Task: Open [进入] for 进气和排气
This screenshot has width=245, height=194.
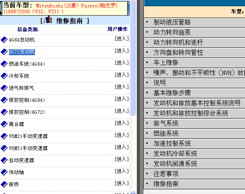Action: coord(122,87)
